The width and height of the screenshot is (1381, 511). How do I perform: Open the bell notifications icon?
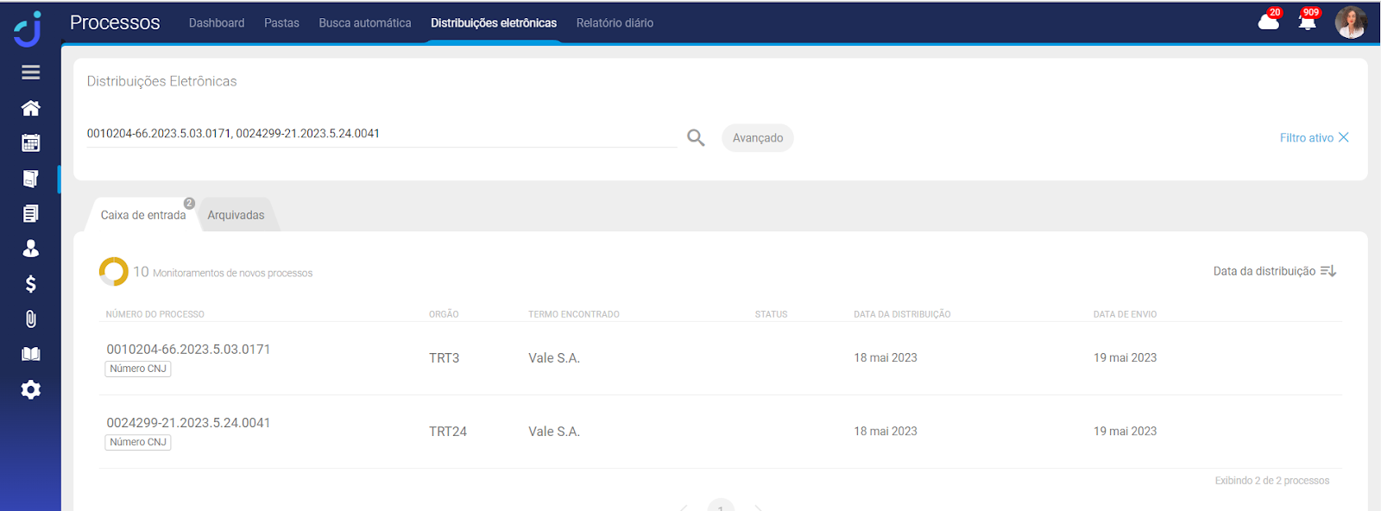click(1307, 22)
